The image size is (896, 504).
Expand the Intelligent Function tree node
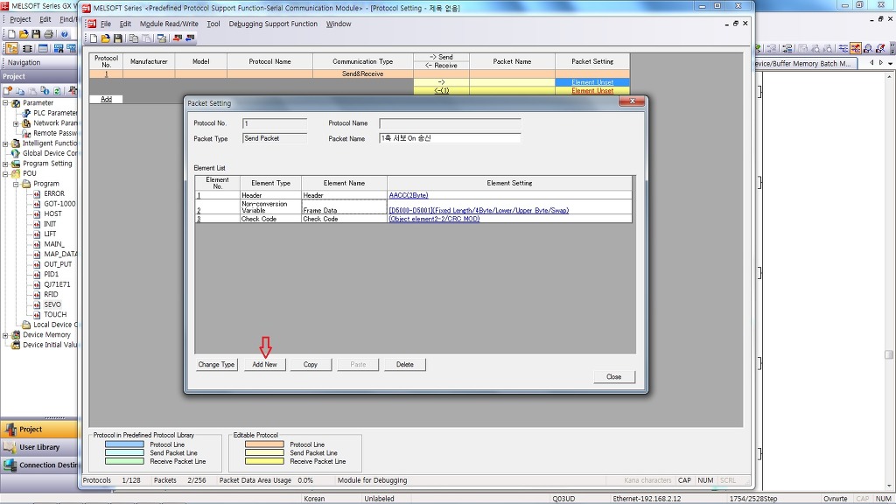(x=5, y=143)
